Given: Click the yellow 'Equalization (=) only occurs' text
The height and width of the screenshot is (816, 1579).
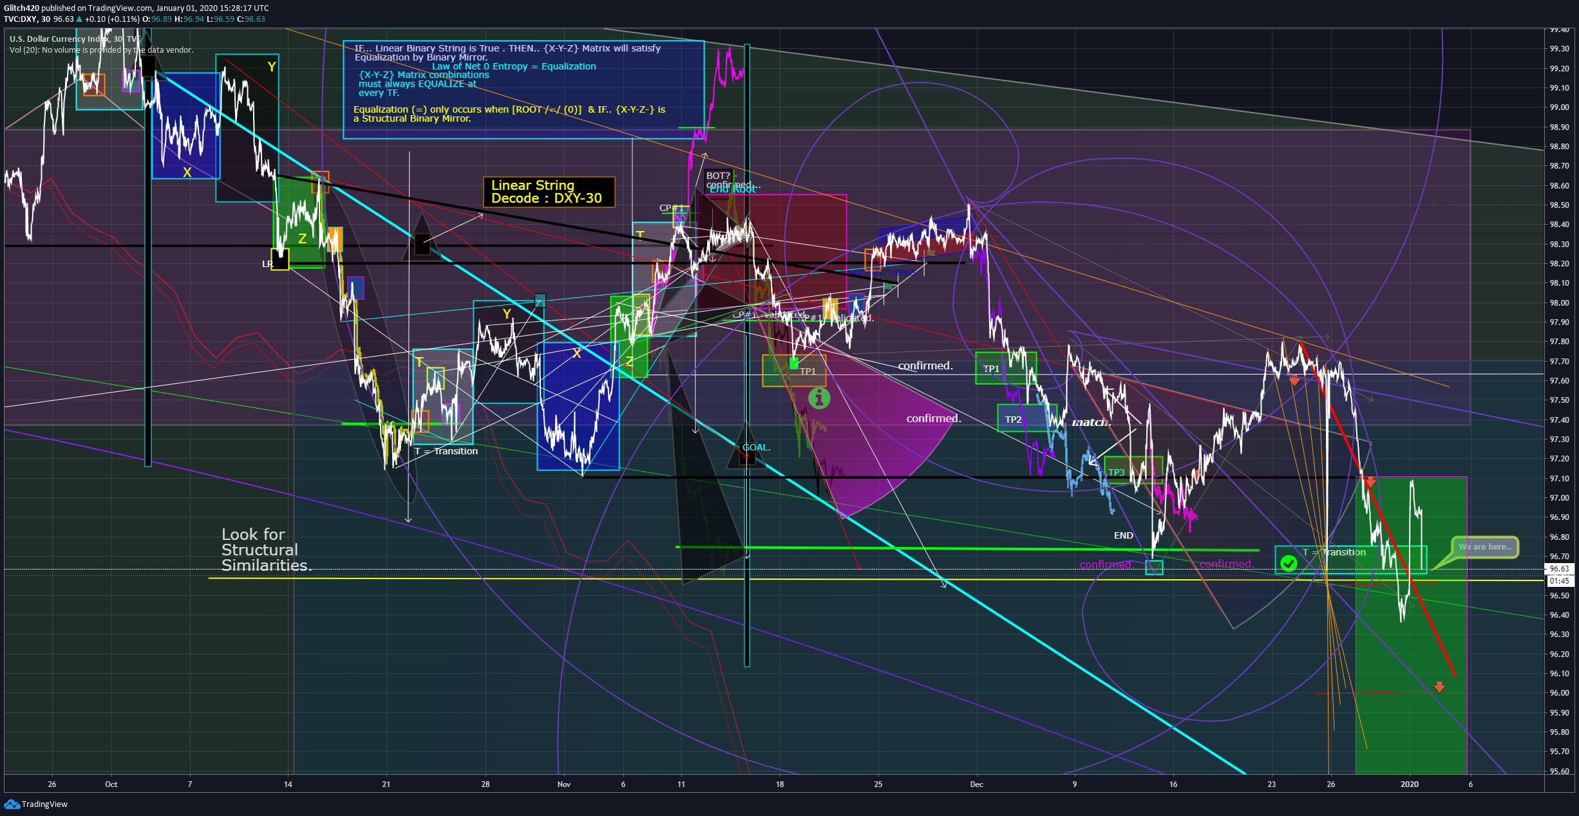Looking at the screenshot, I should click(509, 114).
